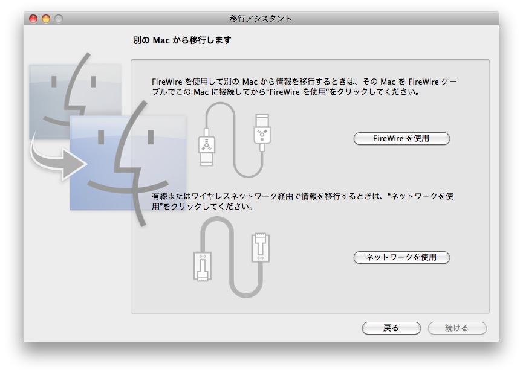
Task: Click the left Ethernet plug icon
Action: point(202,266)
